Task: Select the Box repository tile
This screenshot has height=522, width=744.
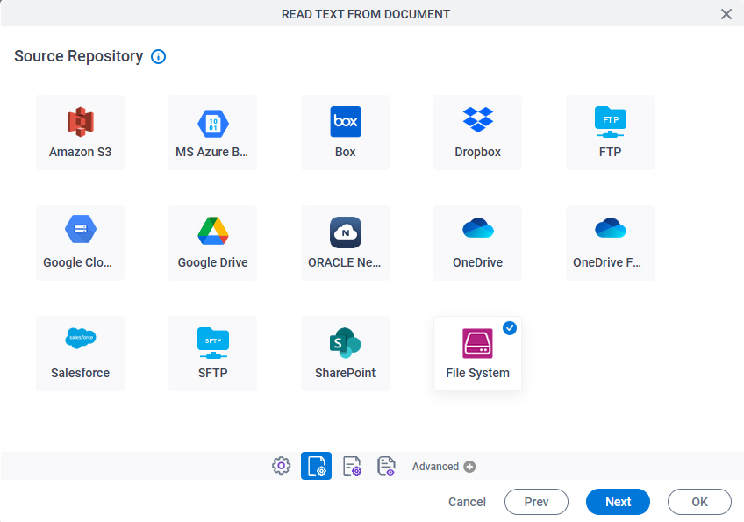Action: (345, 132)
